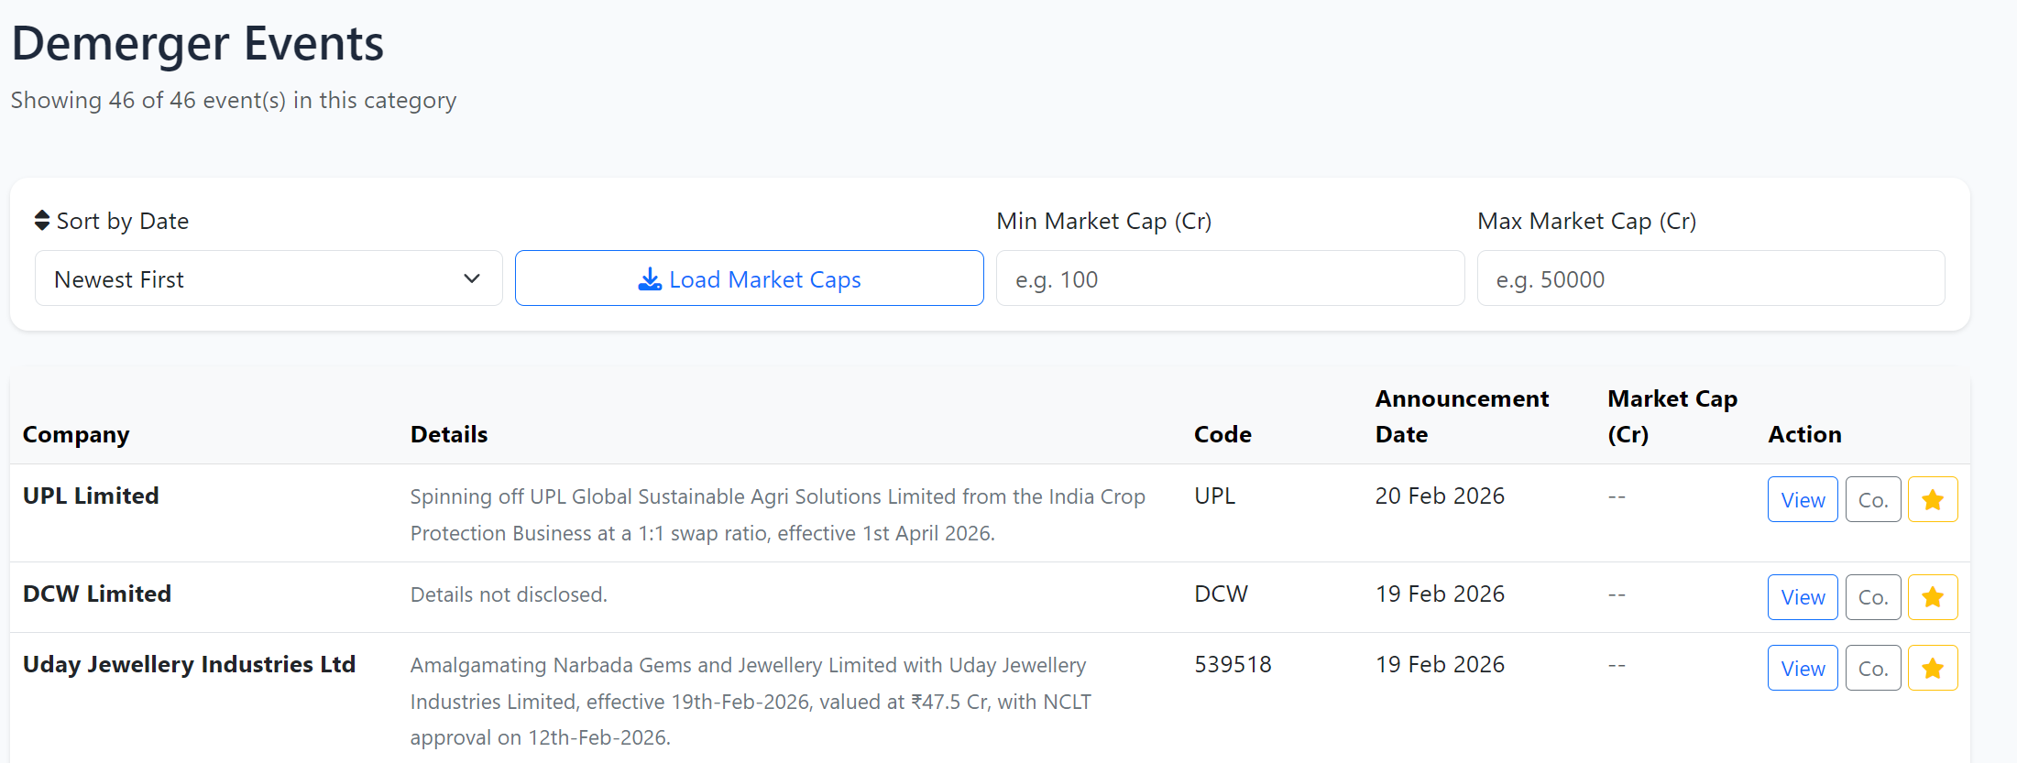Screen dimensions: 2017x763
Task: Click the Company column header
Action: (x=76, y=434)
